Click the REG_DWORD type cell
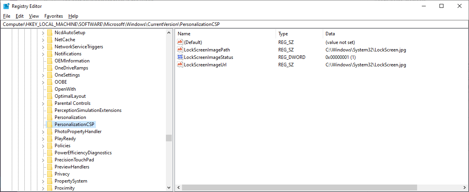The height and width of the screenshot is (192, 469). pos(292,57)
